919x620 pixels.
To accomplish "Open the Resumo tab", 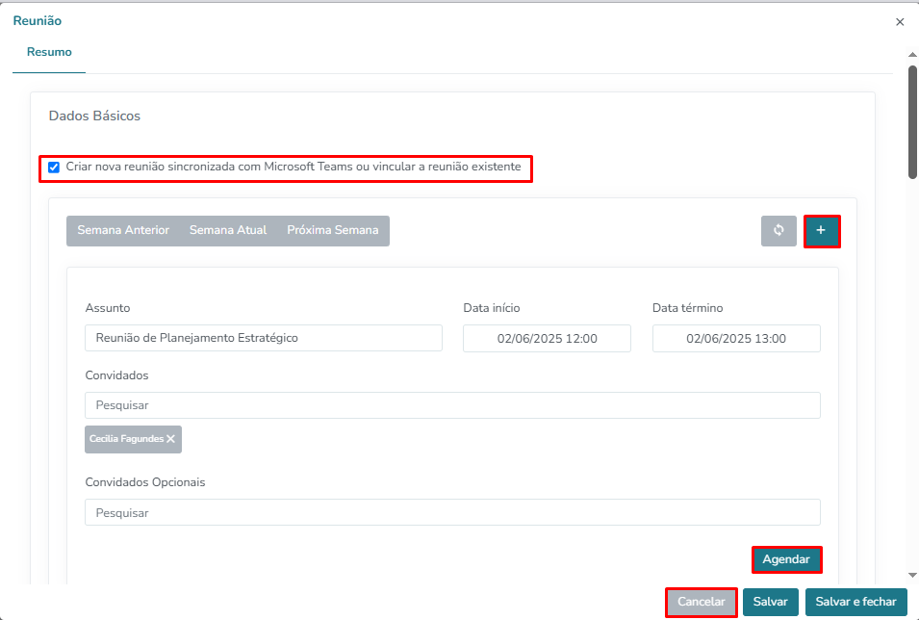I will click(49, 52).
